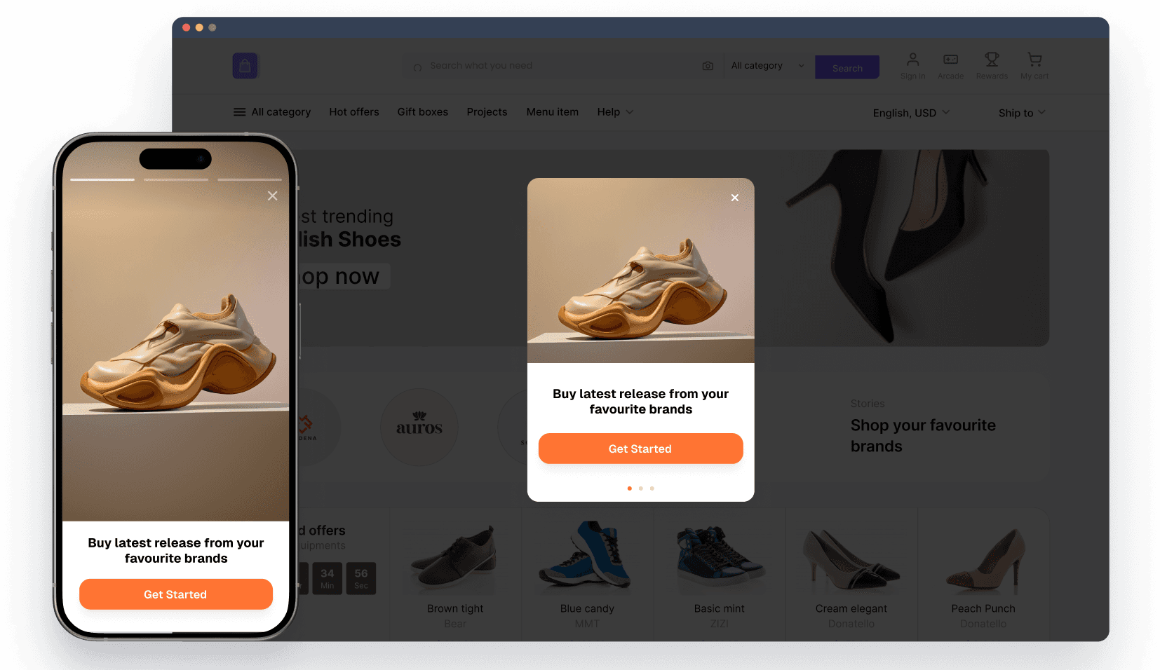Click the camera icon in the search bar
1160x670 pixels.
pyautogui.click(x=708, y=65)
